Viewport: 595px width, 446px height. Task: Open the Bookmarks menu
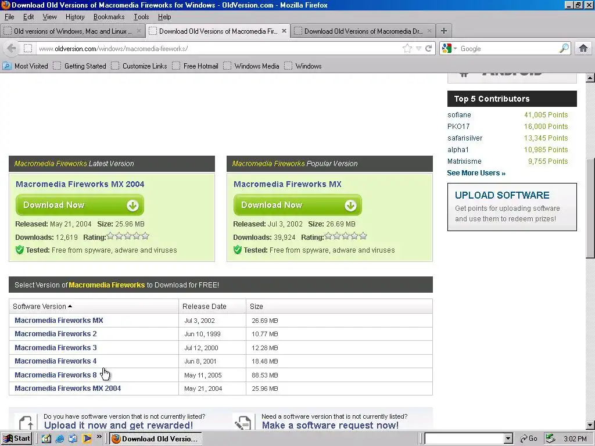click(109, 17)
